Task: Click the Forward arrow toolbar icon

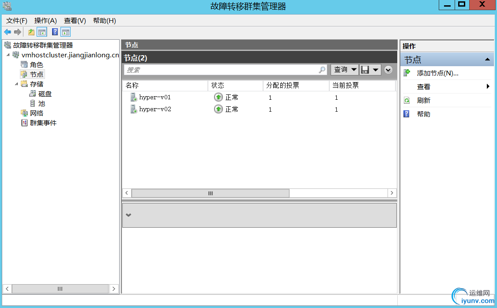Action: 18,32
